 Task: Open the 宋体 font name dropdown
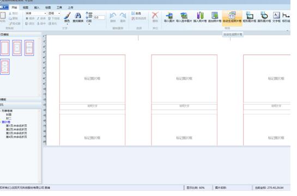[36, 13]
